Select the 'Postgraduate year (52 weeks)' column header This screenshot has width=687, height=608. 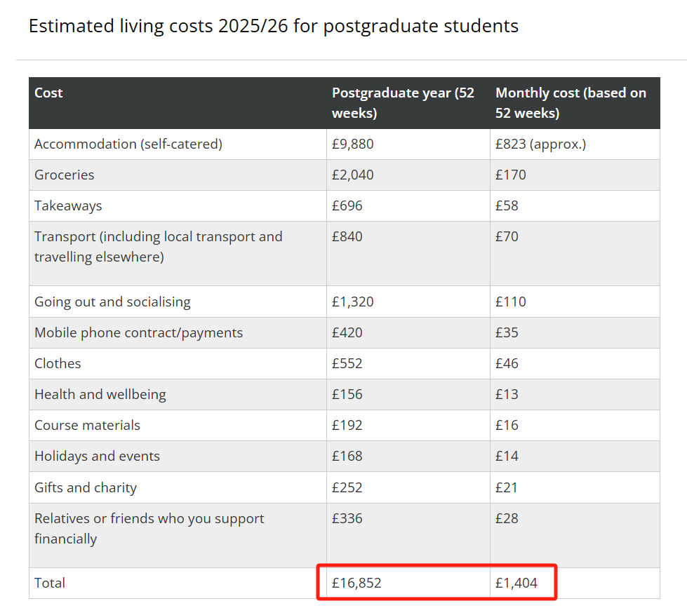point(403,102)
